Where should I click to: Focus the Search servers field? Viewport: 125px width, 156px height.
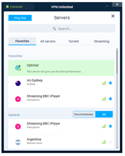[x=62, y=28]
